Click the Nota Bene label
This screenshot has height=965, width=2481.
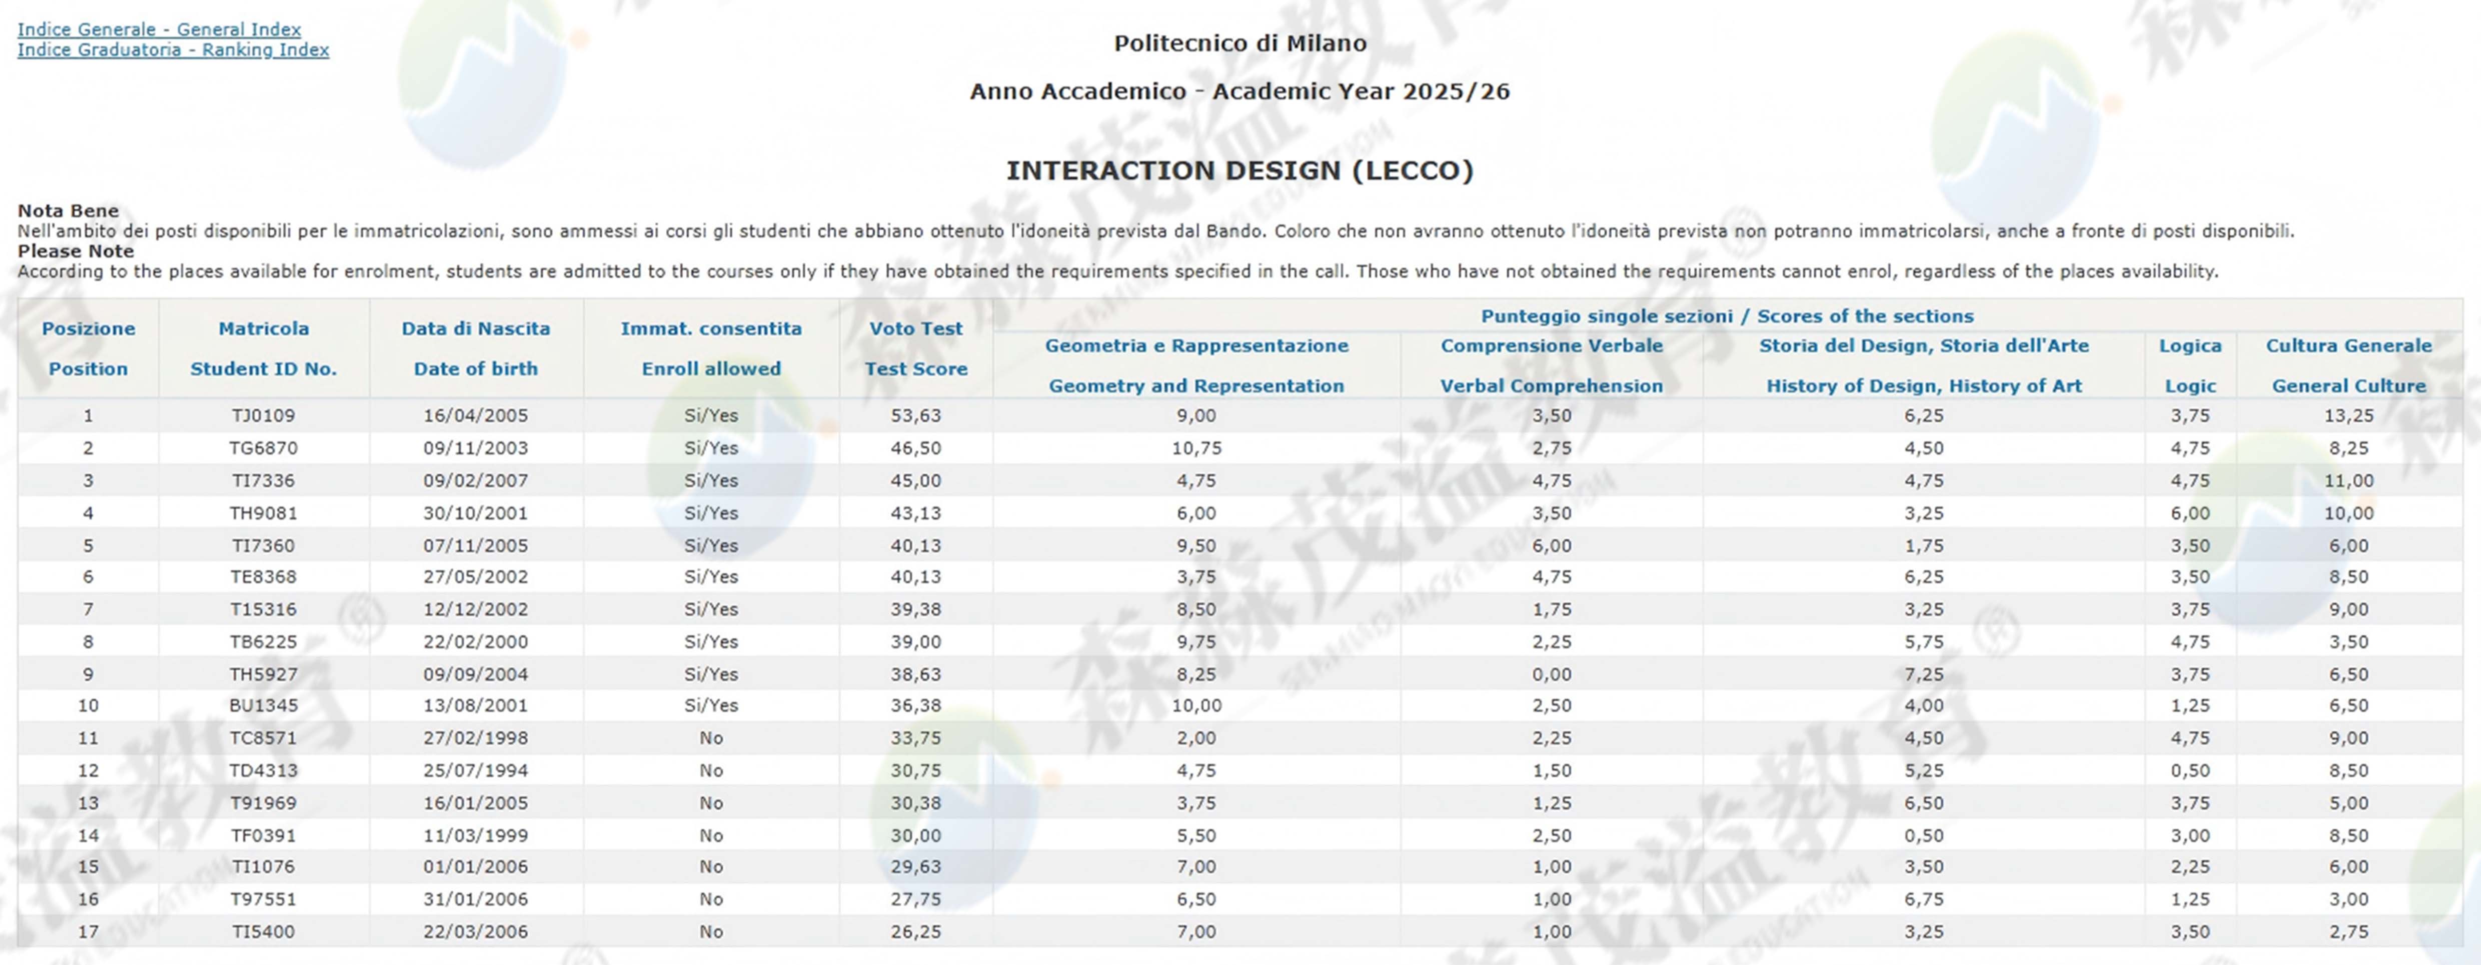click(x=69, y=211)
